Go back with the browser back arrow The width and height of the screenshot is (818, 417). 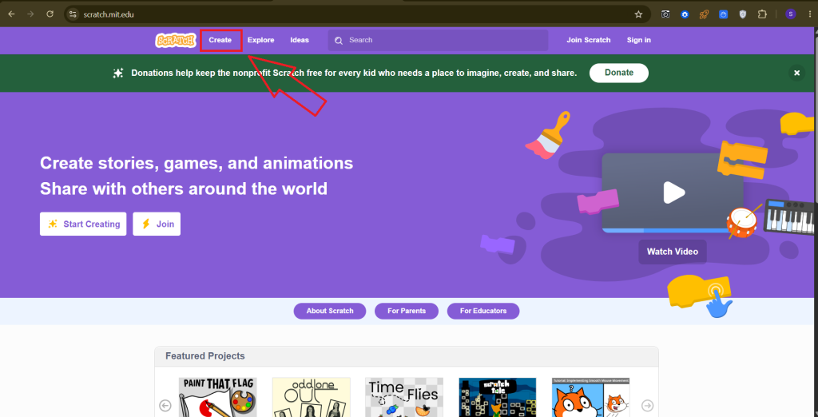click(x=11, y=14)
